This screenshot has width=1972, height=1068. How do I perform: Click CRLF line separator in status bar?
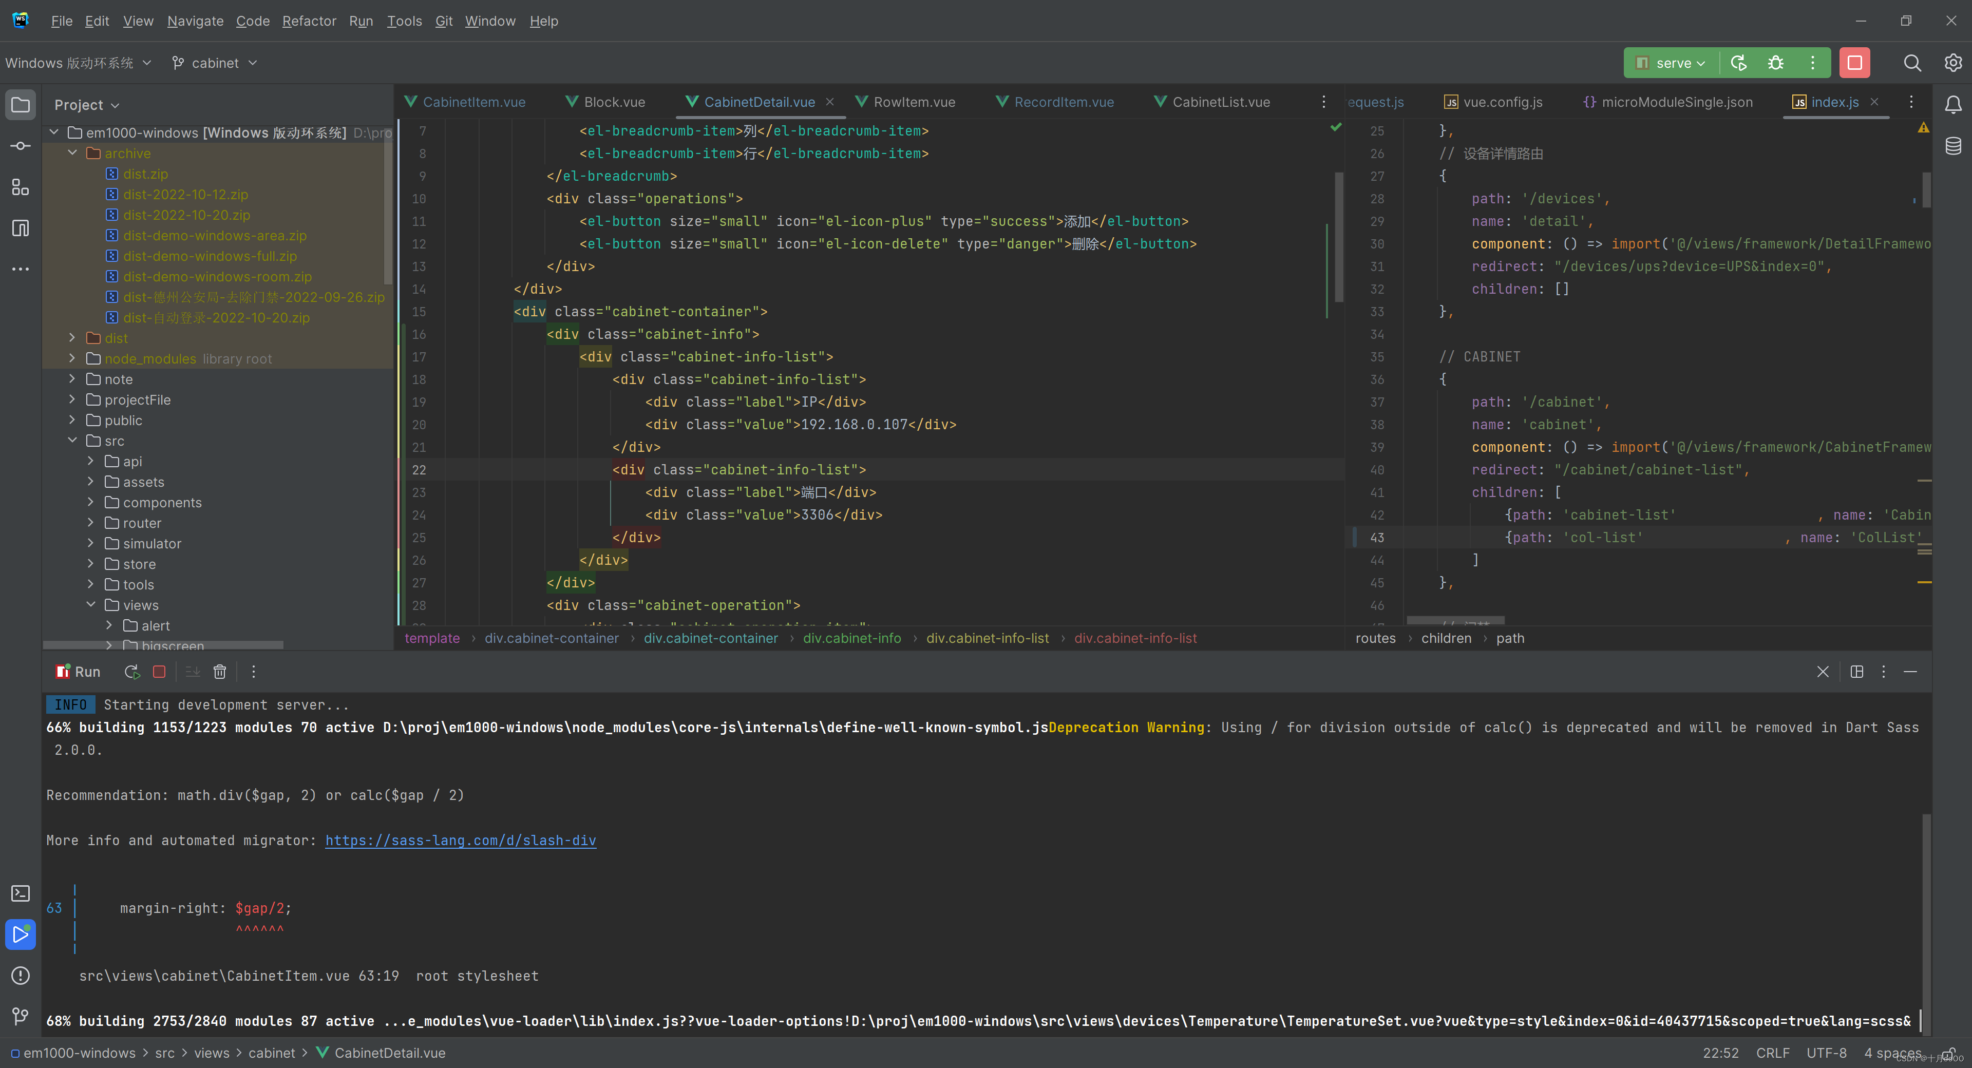point(1772,1053)
